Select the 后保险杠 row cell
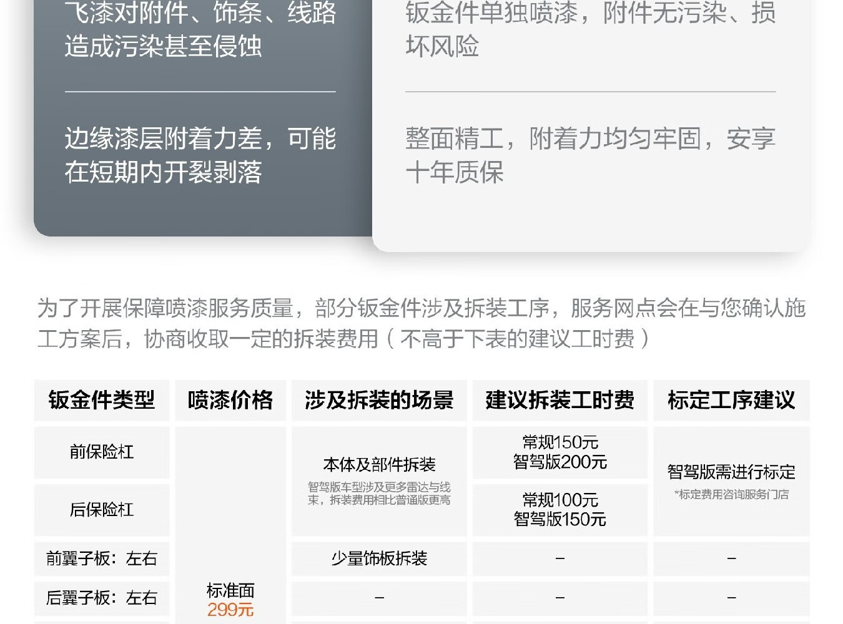Screen dimensions: 843x624 102,509
